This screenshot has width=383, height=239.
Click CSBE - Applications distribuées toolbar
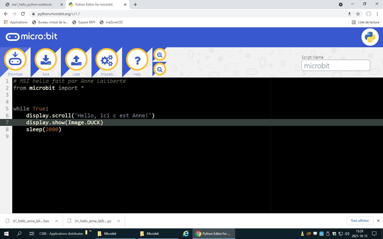[61, 234]
